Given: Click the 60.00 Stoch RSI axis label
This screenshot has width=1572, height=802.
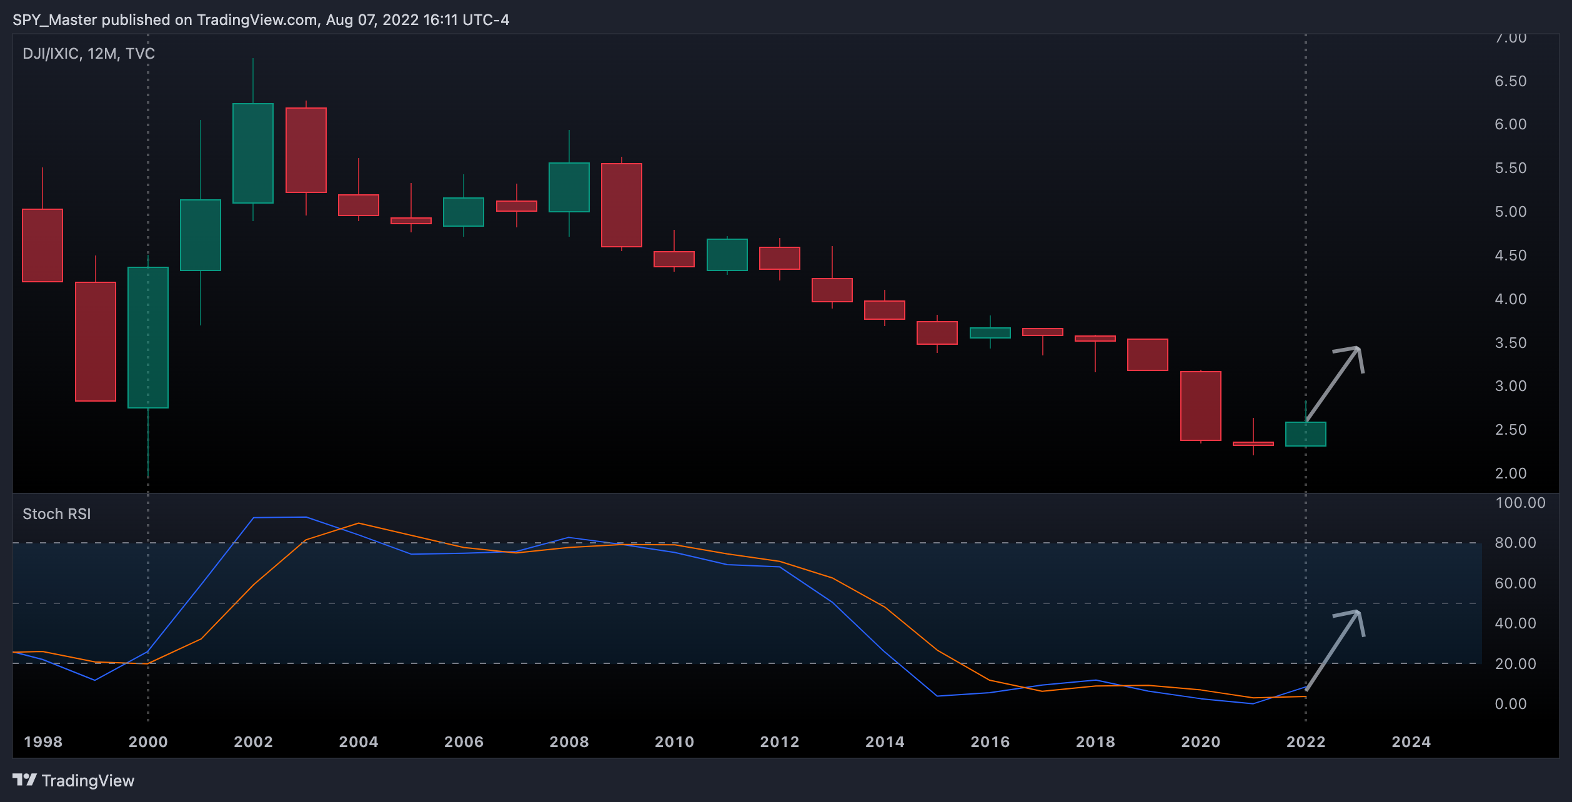Looking at the screenshot, I should coord(1515,583).
